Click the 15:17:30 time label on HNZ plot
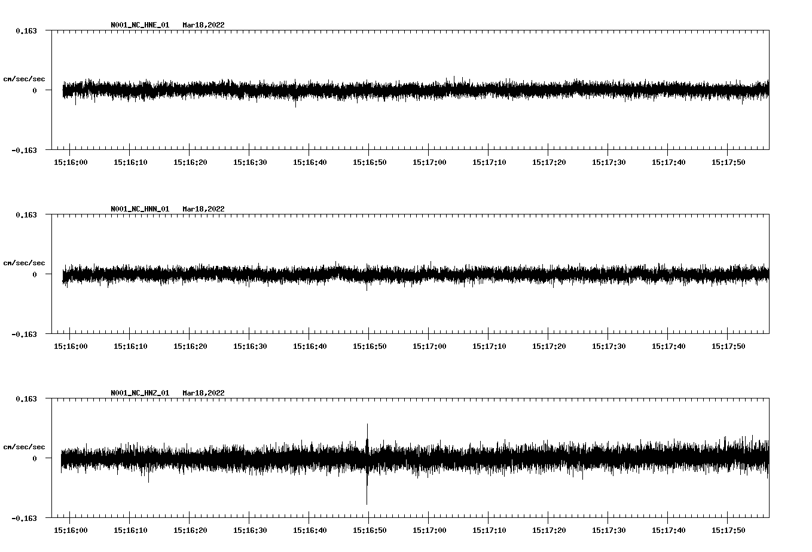 pyautogui.click(x=609, y=530)
